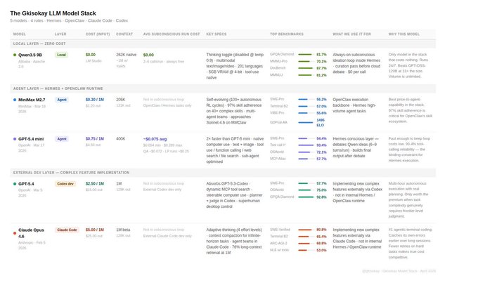Click the green dot beside Qwen3.5 9B

click(x=15, y=54)
